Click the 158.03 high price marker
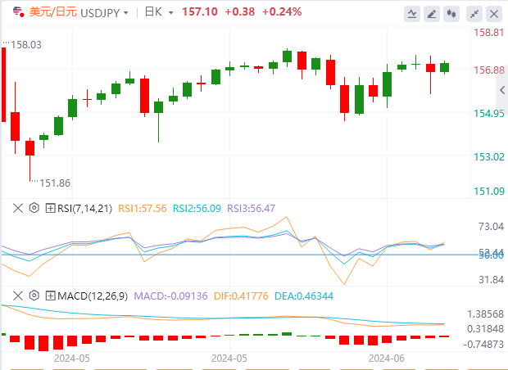Image resolution: width=508 pixels, height=370 pixels. tap(26, 45)
